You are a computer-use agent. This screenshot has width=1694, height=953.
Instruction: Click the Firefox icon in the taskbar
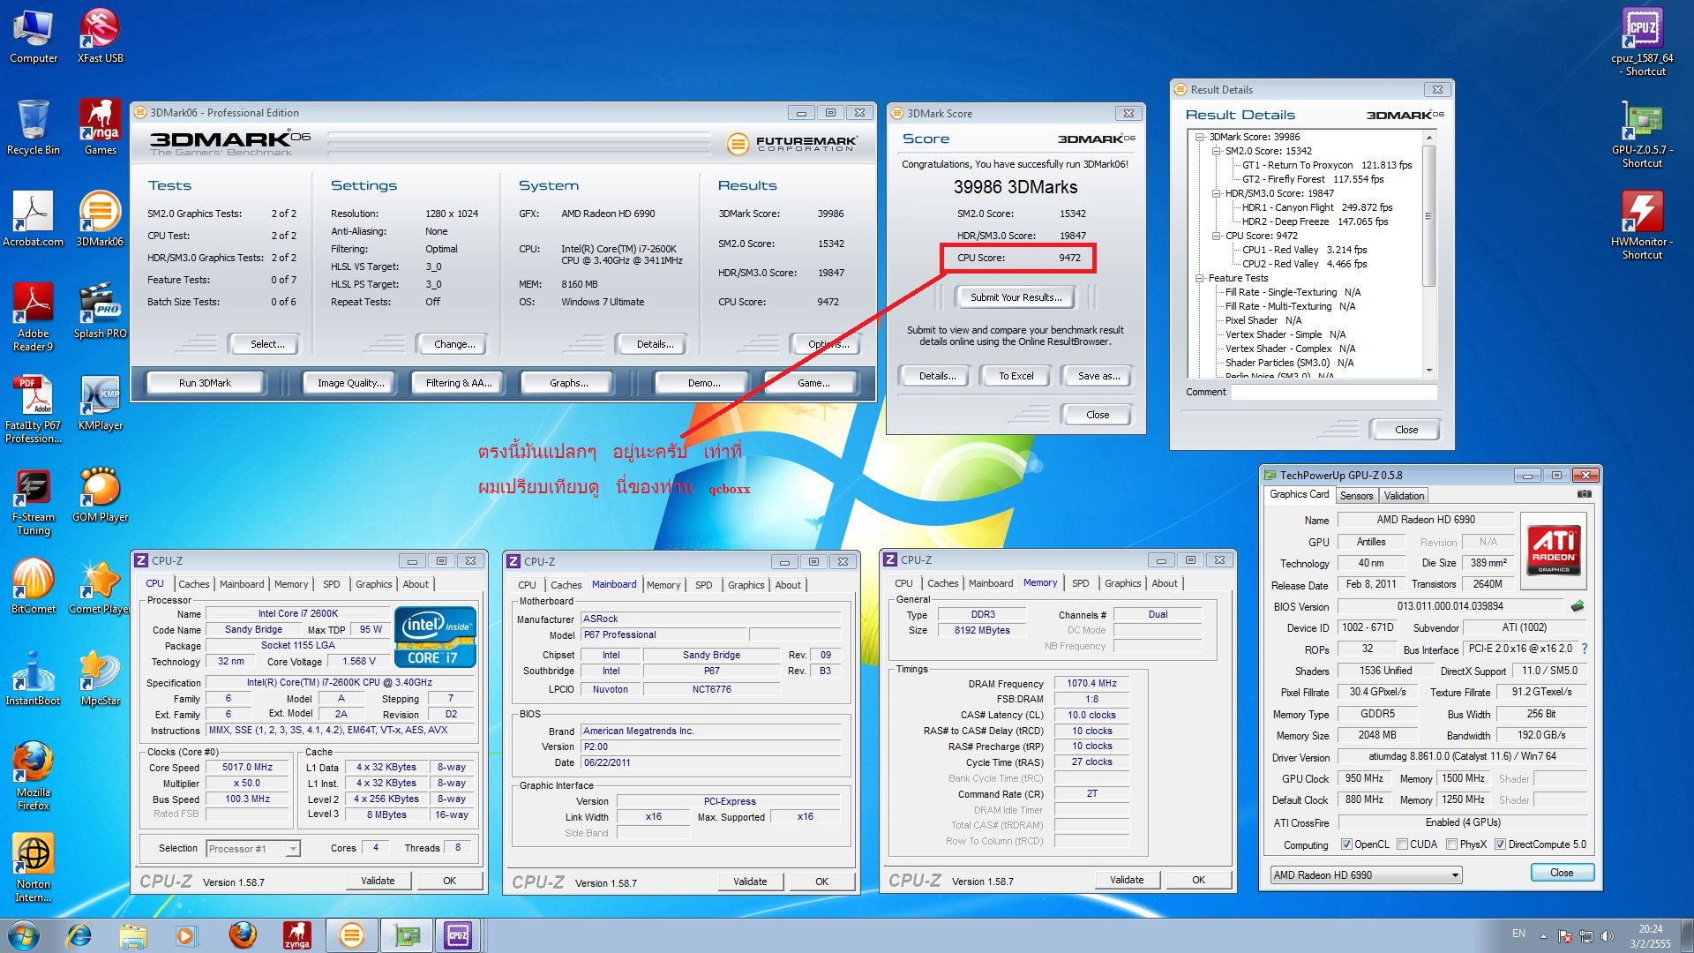[242, 935]
